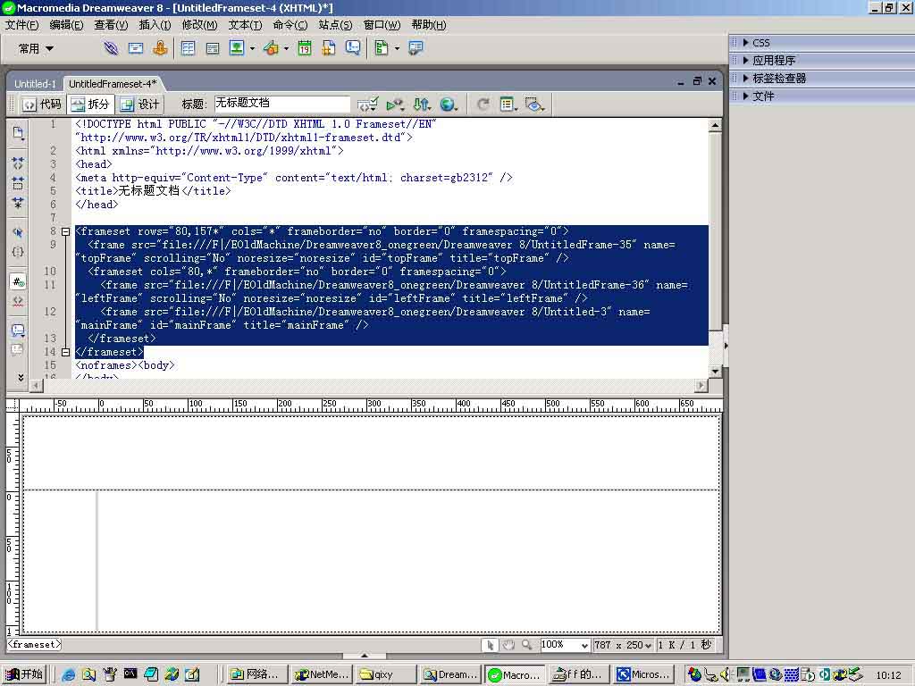915x686 pixels.
Task: Open the 查看(V) menu
Action: tap(111, 25)
